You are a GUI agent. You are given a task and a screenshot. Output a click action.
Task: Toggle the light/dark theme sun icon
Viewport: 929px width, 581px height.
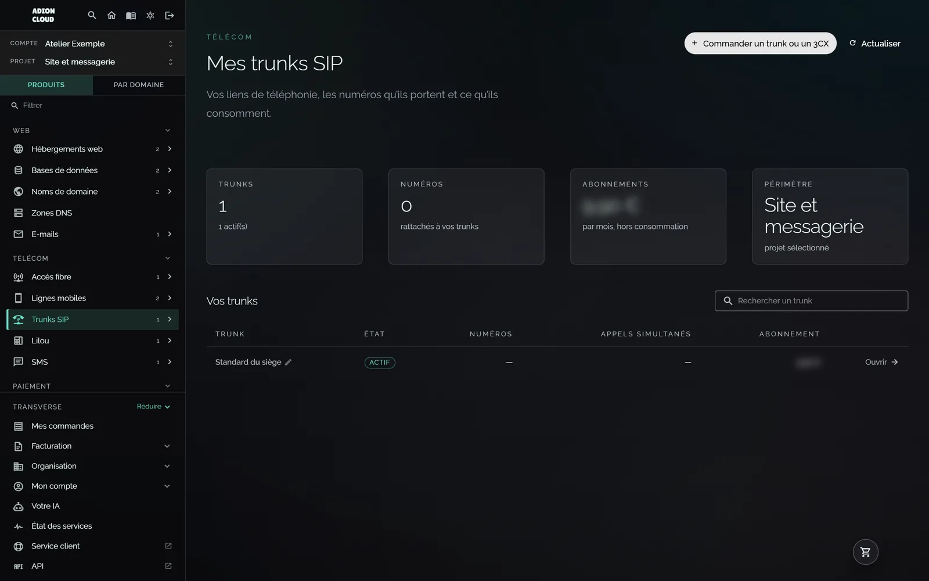click(x=150, y=15)
